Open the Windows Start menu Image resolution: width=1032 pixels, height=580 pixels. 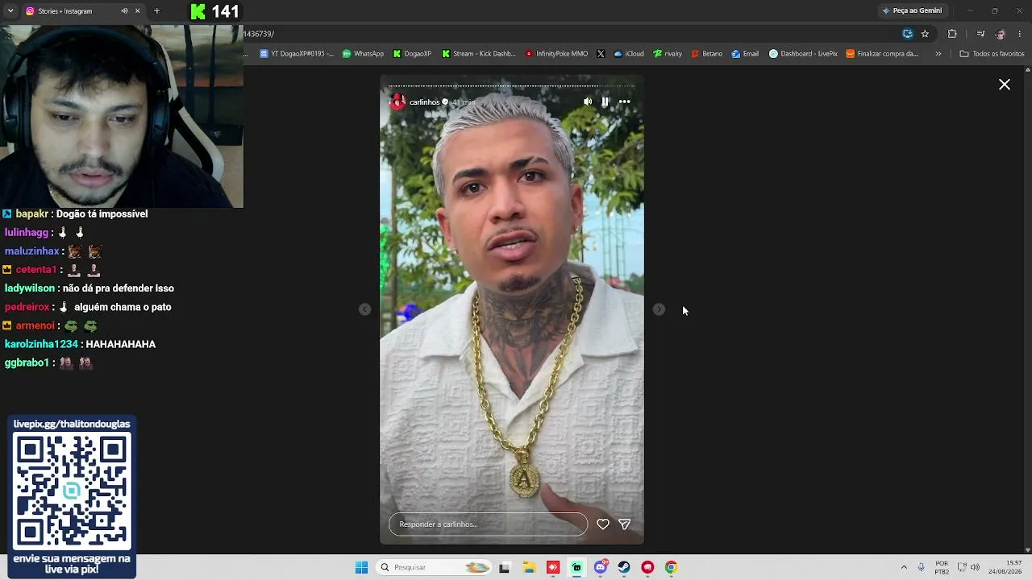tap(361, 567)
